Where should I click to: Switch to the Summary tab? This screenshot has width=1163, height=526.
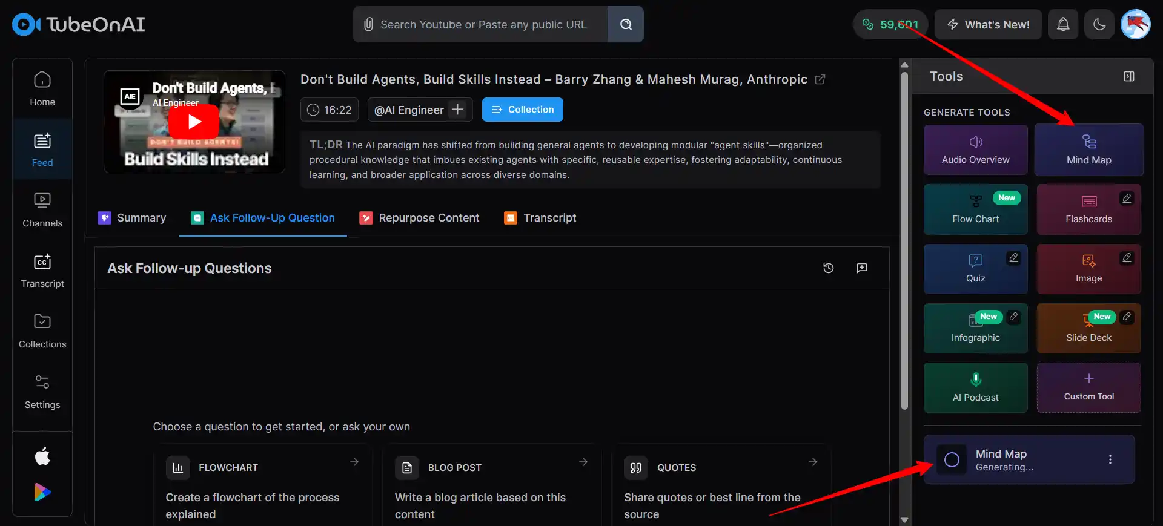tap(132, 218)
